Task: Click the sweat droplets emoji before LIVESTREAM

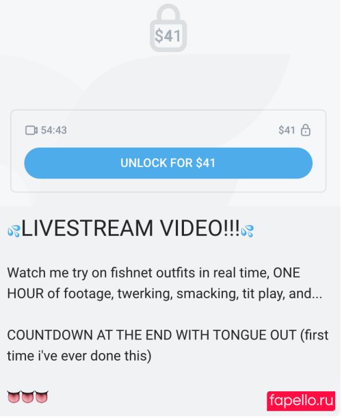Action: point(14,231)
